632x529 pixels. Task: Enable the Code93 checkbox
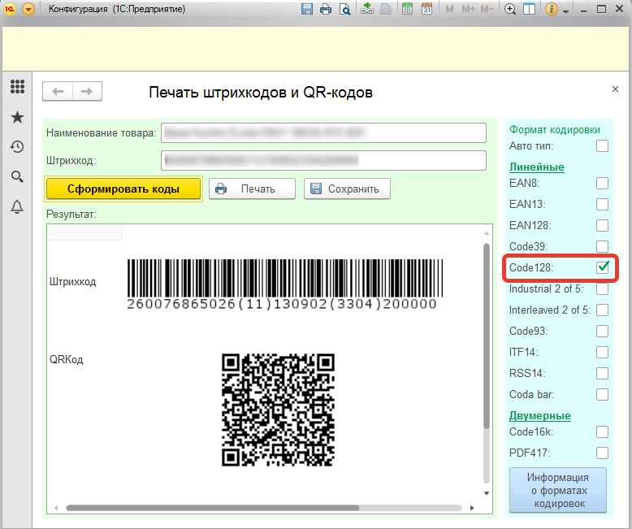602,331
